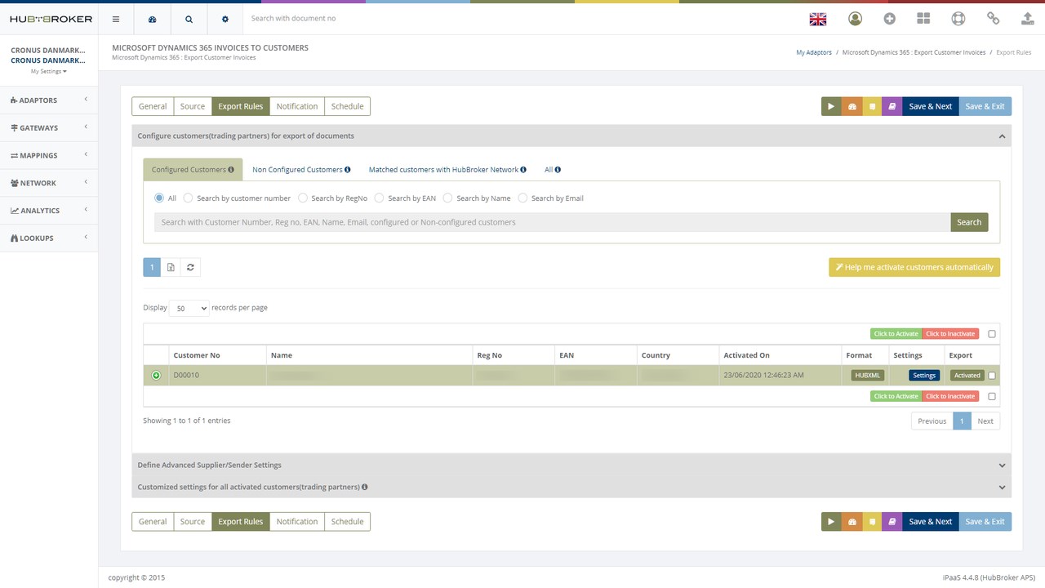Click Help me activate customers automatically
The image size is (1045, 588).
914,267
